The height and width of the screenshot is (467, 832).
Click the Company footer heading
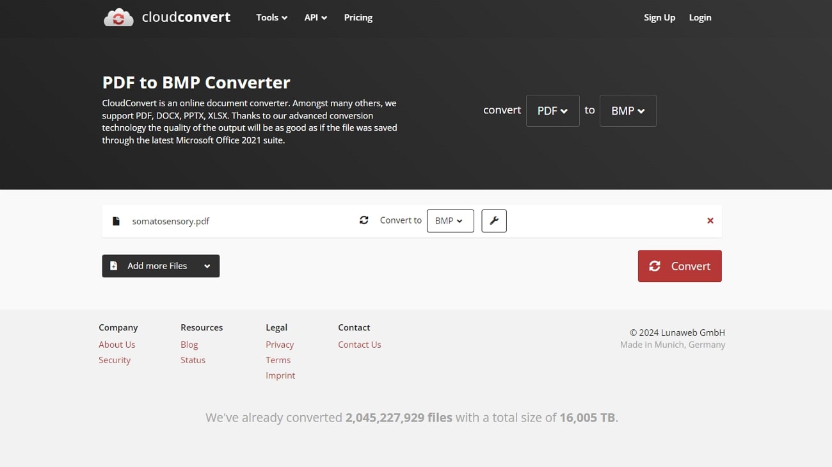click(x=118, y=327)
